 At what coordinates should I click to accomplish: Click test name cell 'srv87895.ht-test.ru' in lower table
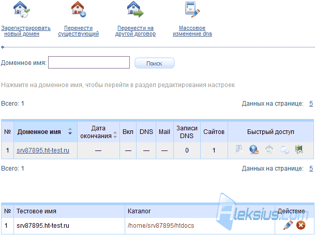pos(43,226)
